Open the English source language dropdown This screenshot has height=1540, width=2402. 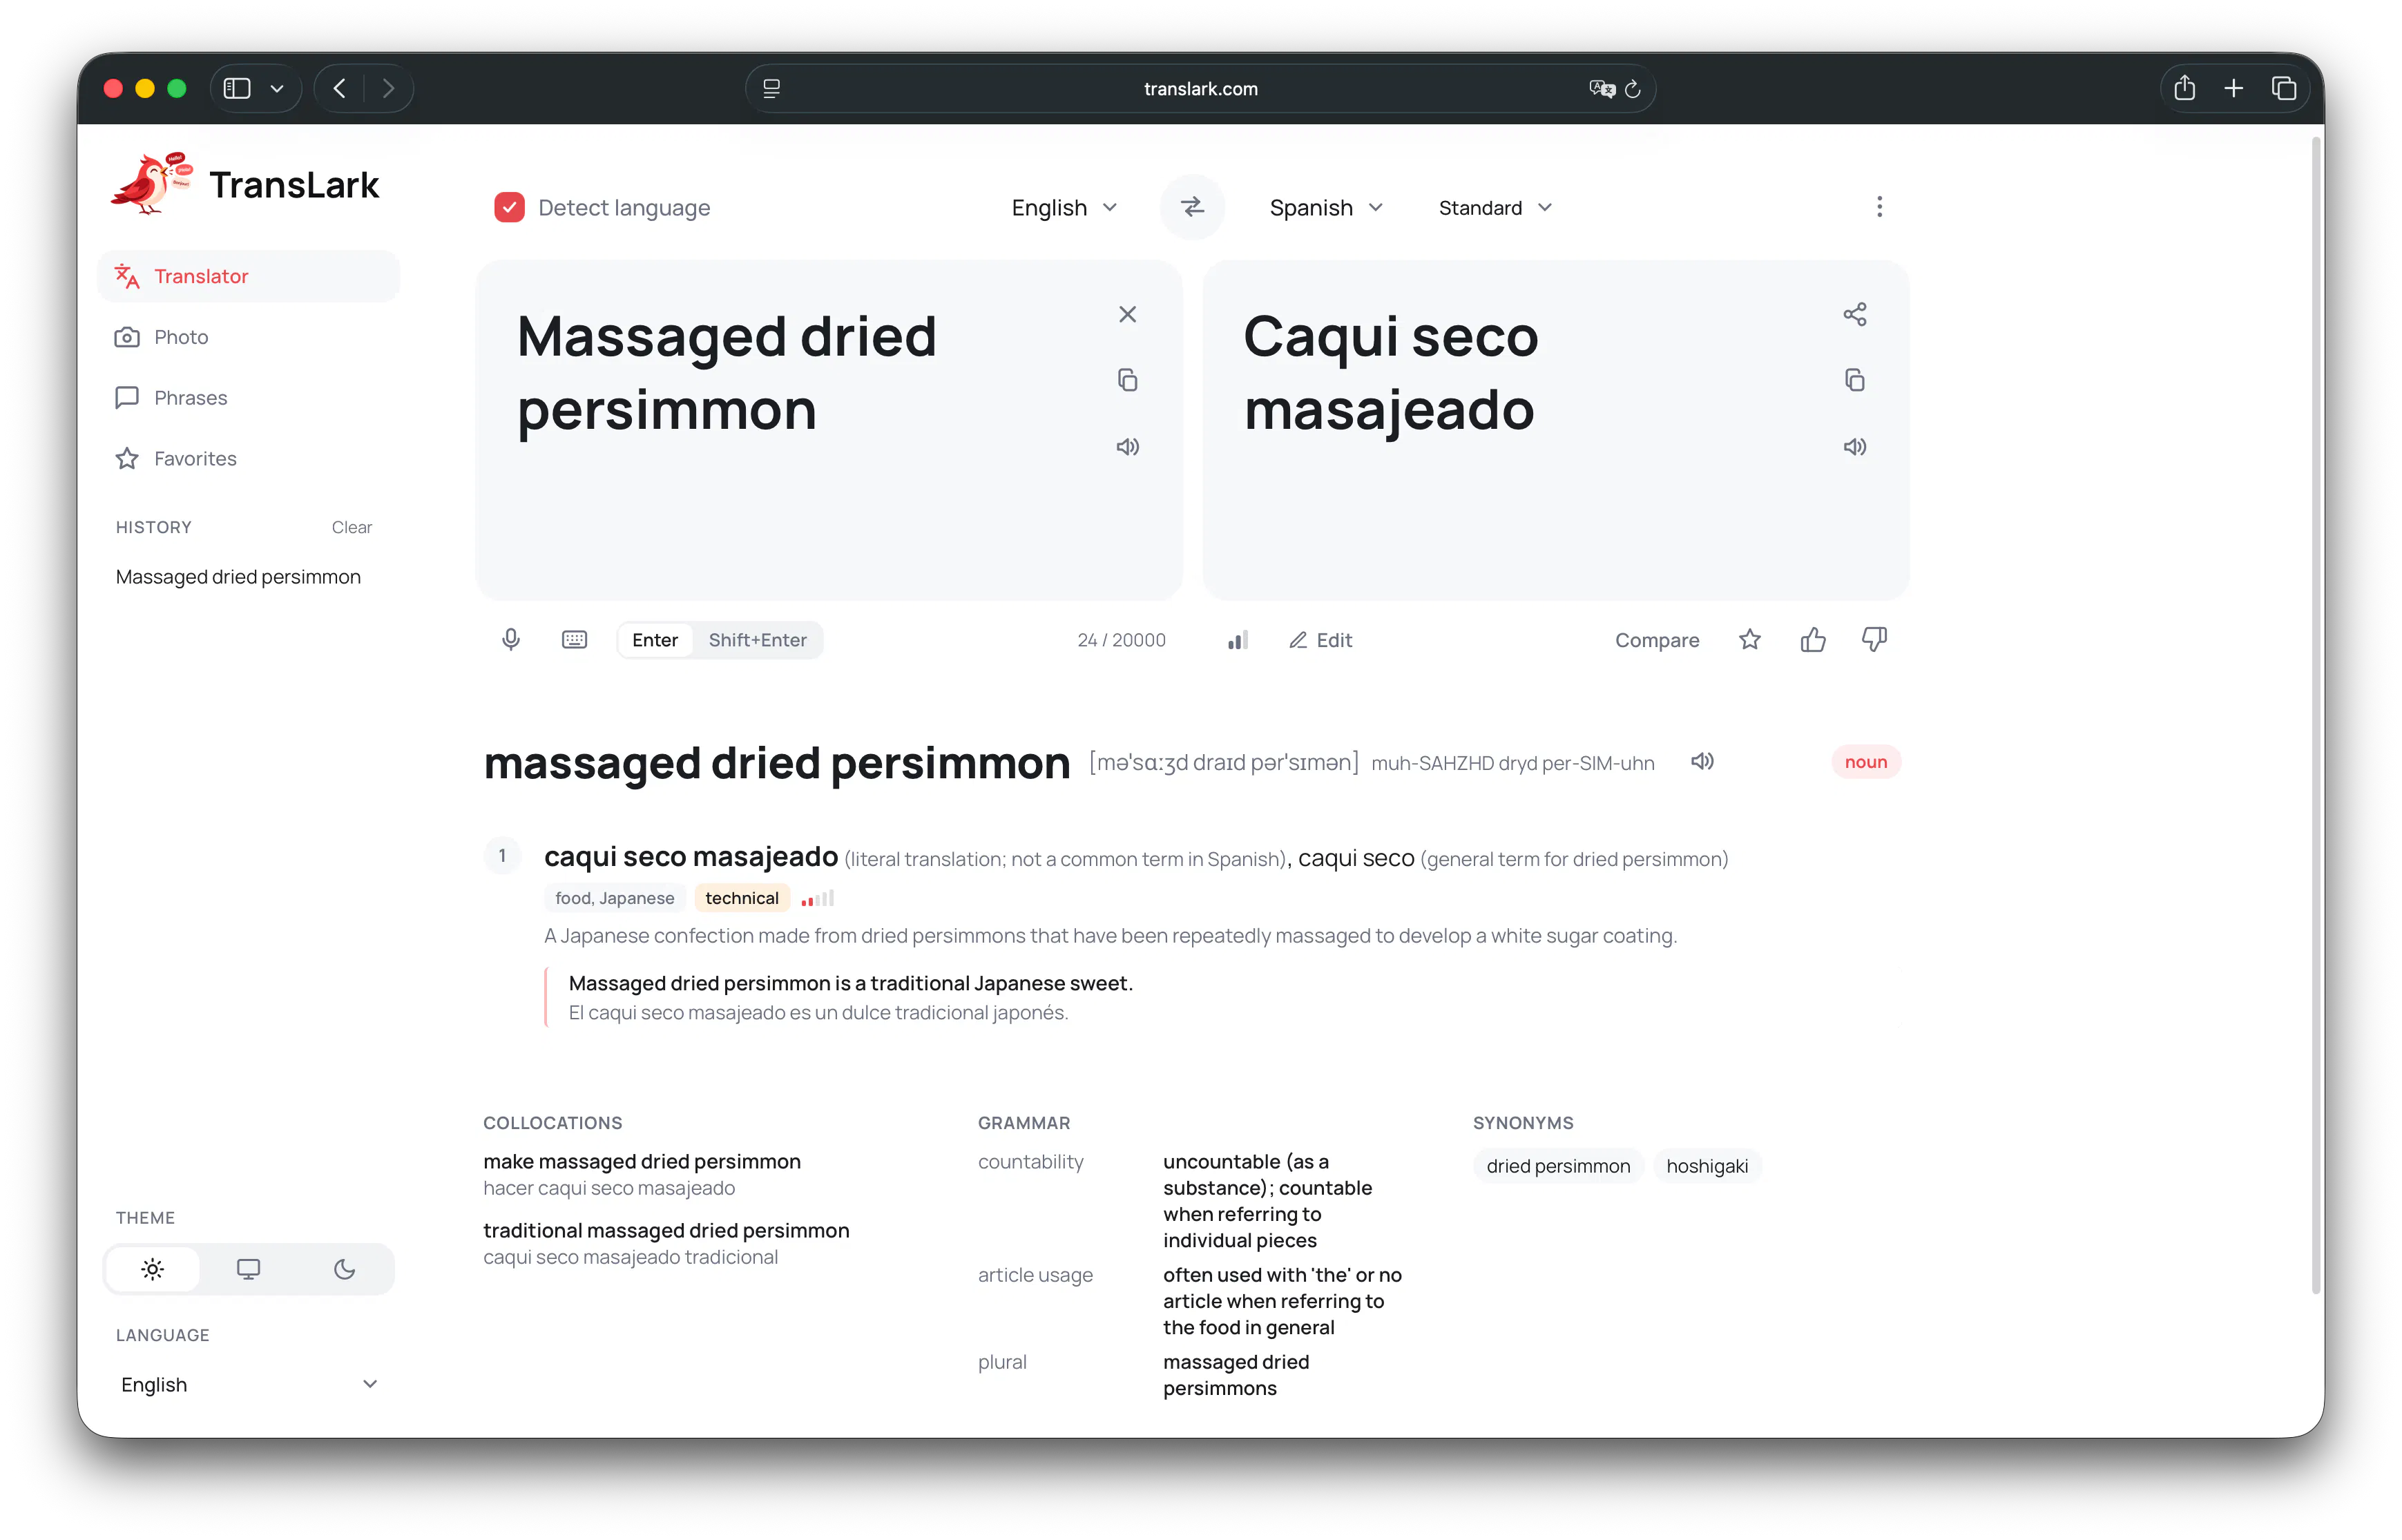[1064, 207]
